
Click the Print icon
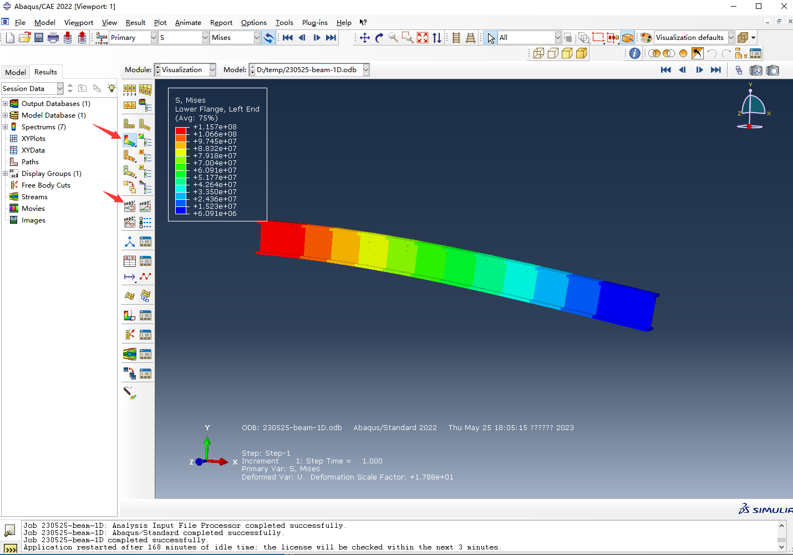tap(53, 38)
